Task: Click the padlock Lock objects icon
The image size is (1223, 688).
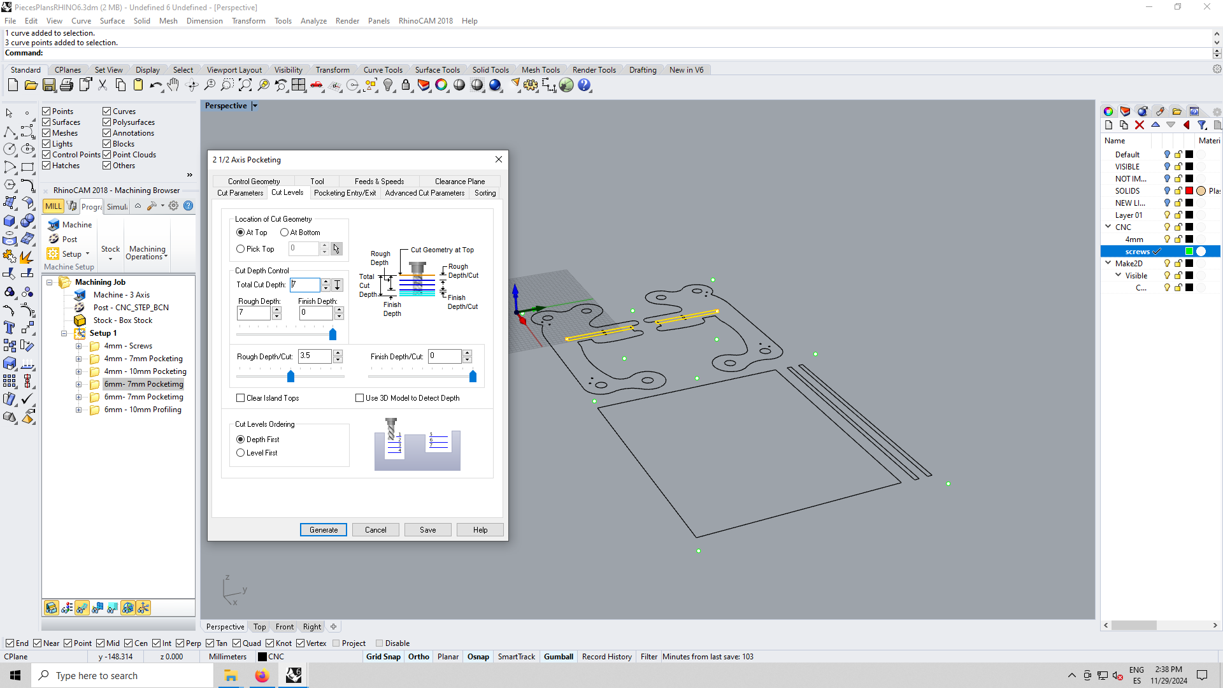Action: click(x=406, y=85)
